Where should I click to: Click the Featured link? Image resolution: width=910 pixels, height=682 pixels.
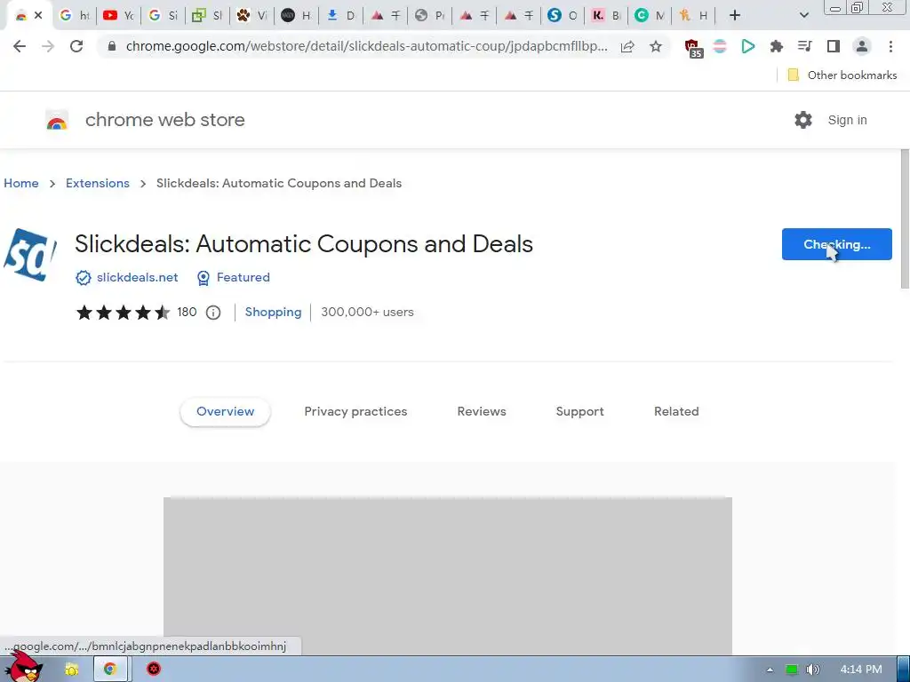click(x=243, y=278)
